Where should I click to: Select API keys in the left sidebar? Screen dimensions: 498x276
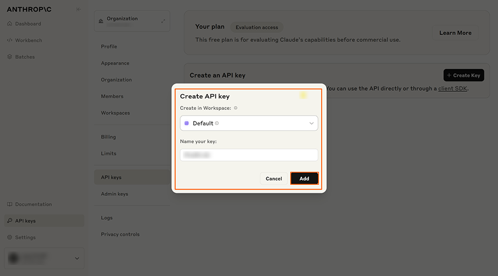coord(44,220)
